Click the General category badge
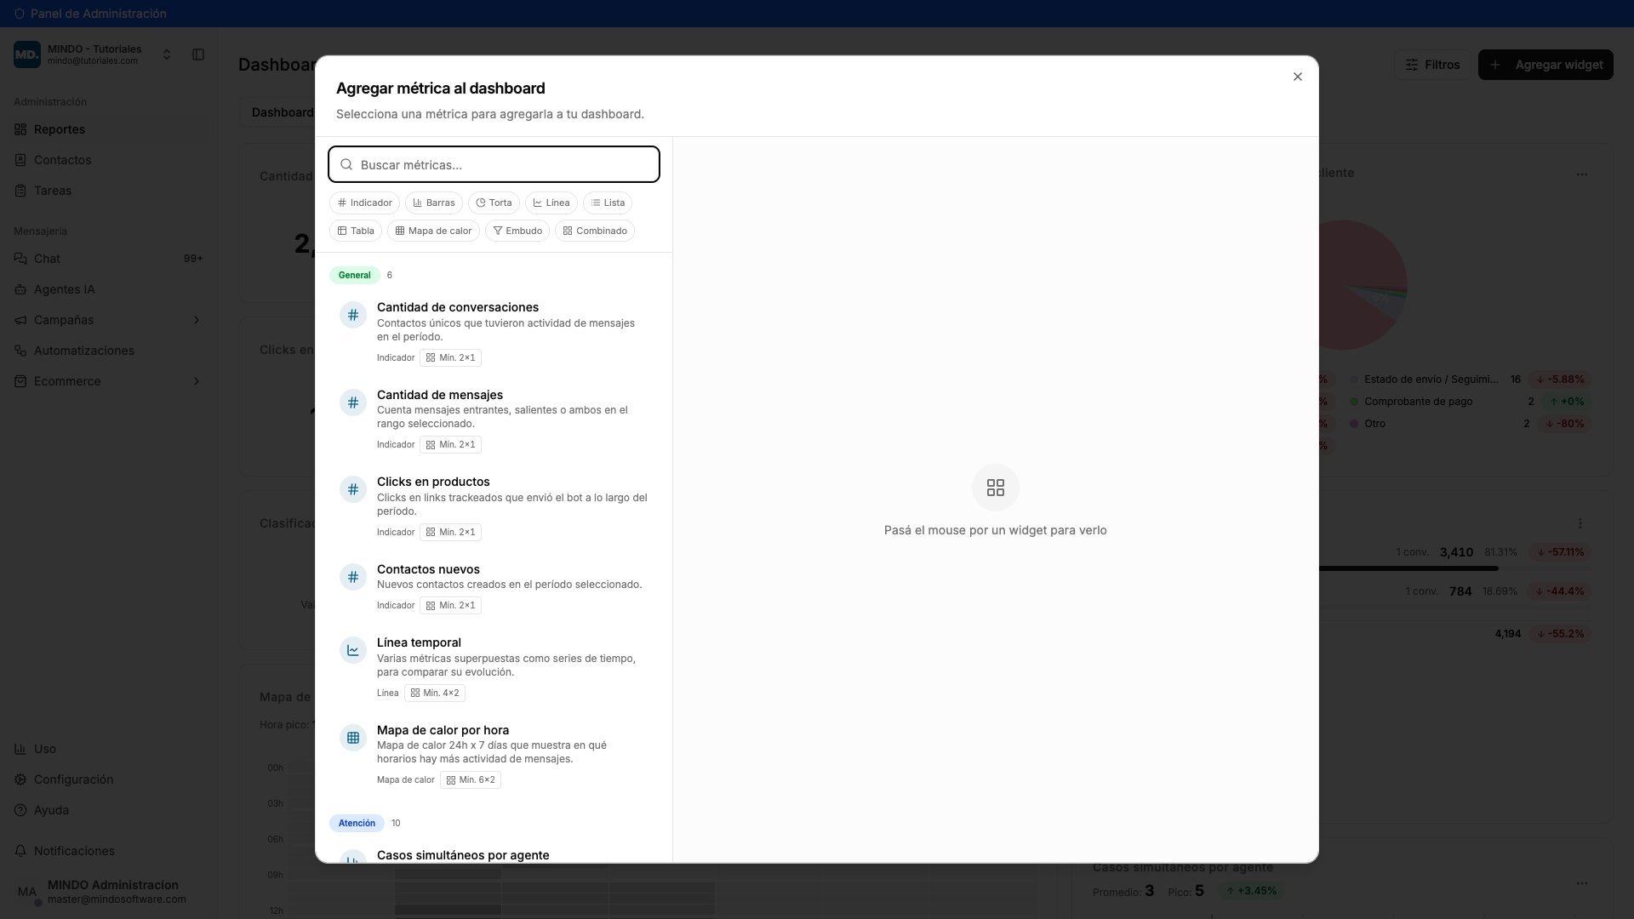Image resolution: width=1634 pixels, height=919 pixels. coord(354,275)
